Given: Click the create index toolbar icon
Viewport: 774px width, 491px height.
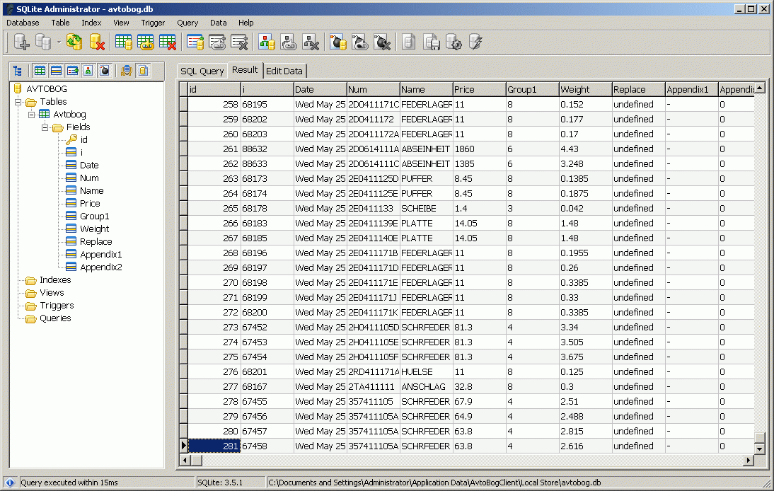Looking at the screenshot, I should 195,42.
